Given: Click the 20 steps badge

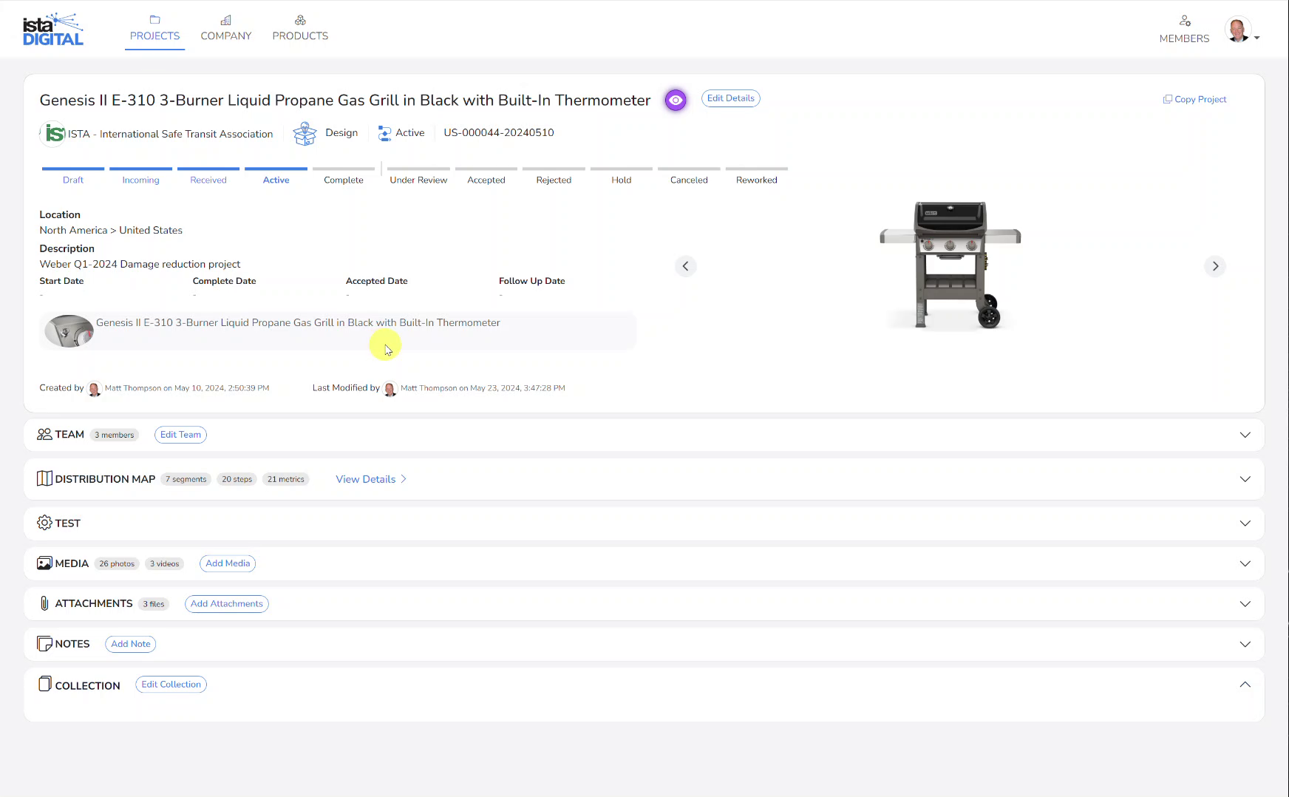Looking at the screenshot, I should pos(237,479).
